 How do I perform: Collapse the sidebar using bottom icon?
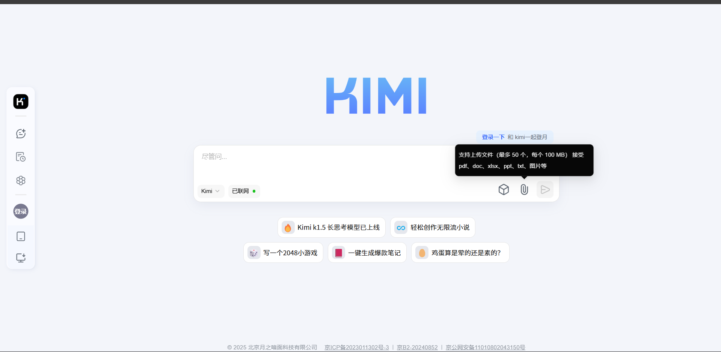click(21, 236)
